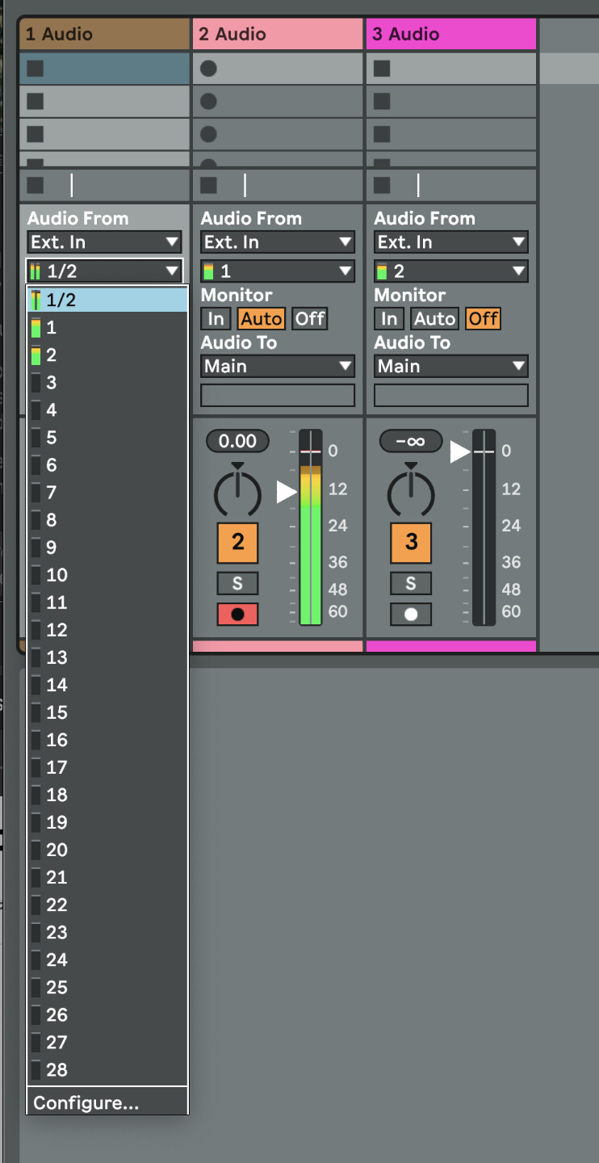Click the 3 Audio track title header

pyautogui.click(x=450, y=34)
